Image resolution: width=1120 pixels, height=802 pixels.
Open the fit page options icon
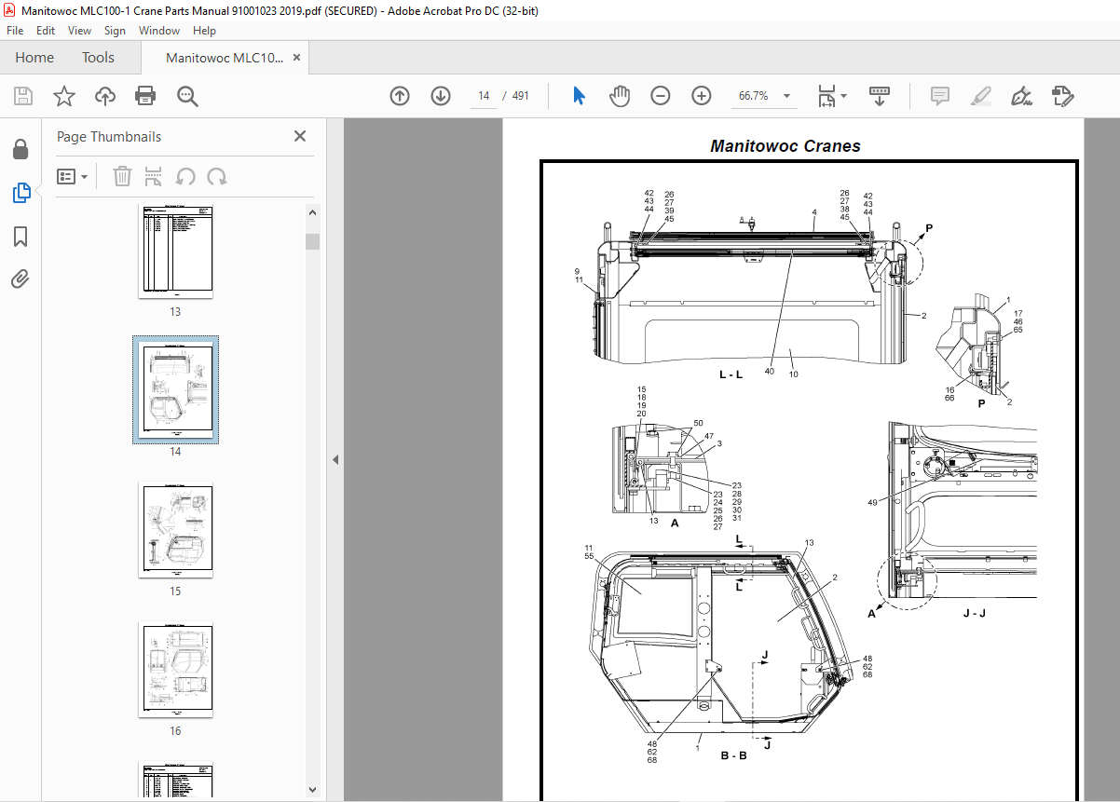[x=831, y=96]
